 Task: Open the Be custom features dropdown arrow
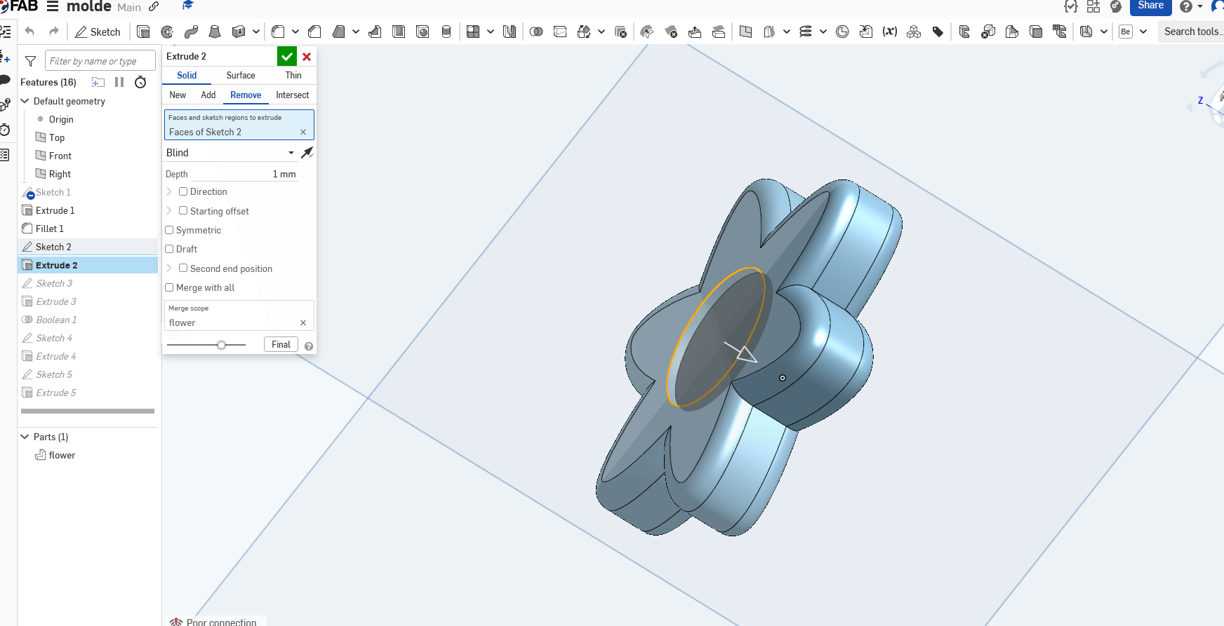1143,32
